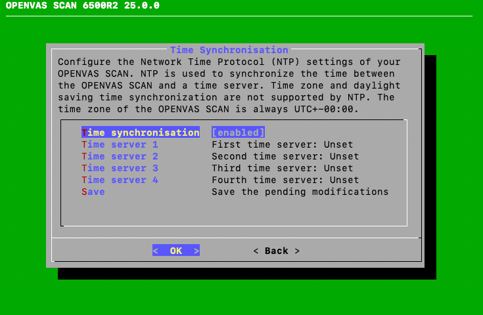Select the Time synchronisation menu entry

[140, 133]
